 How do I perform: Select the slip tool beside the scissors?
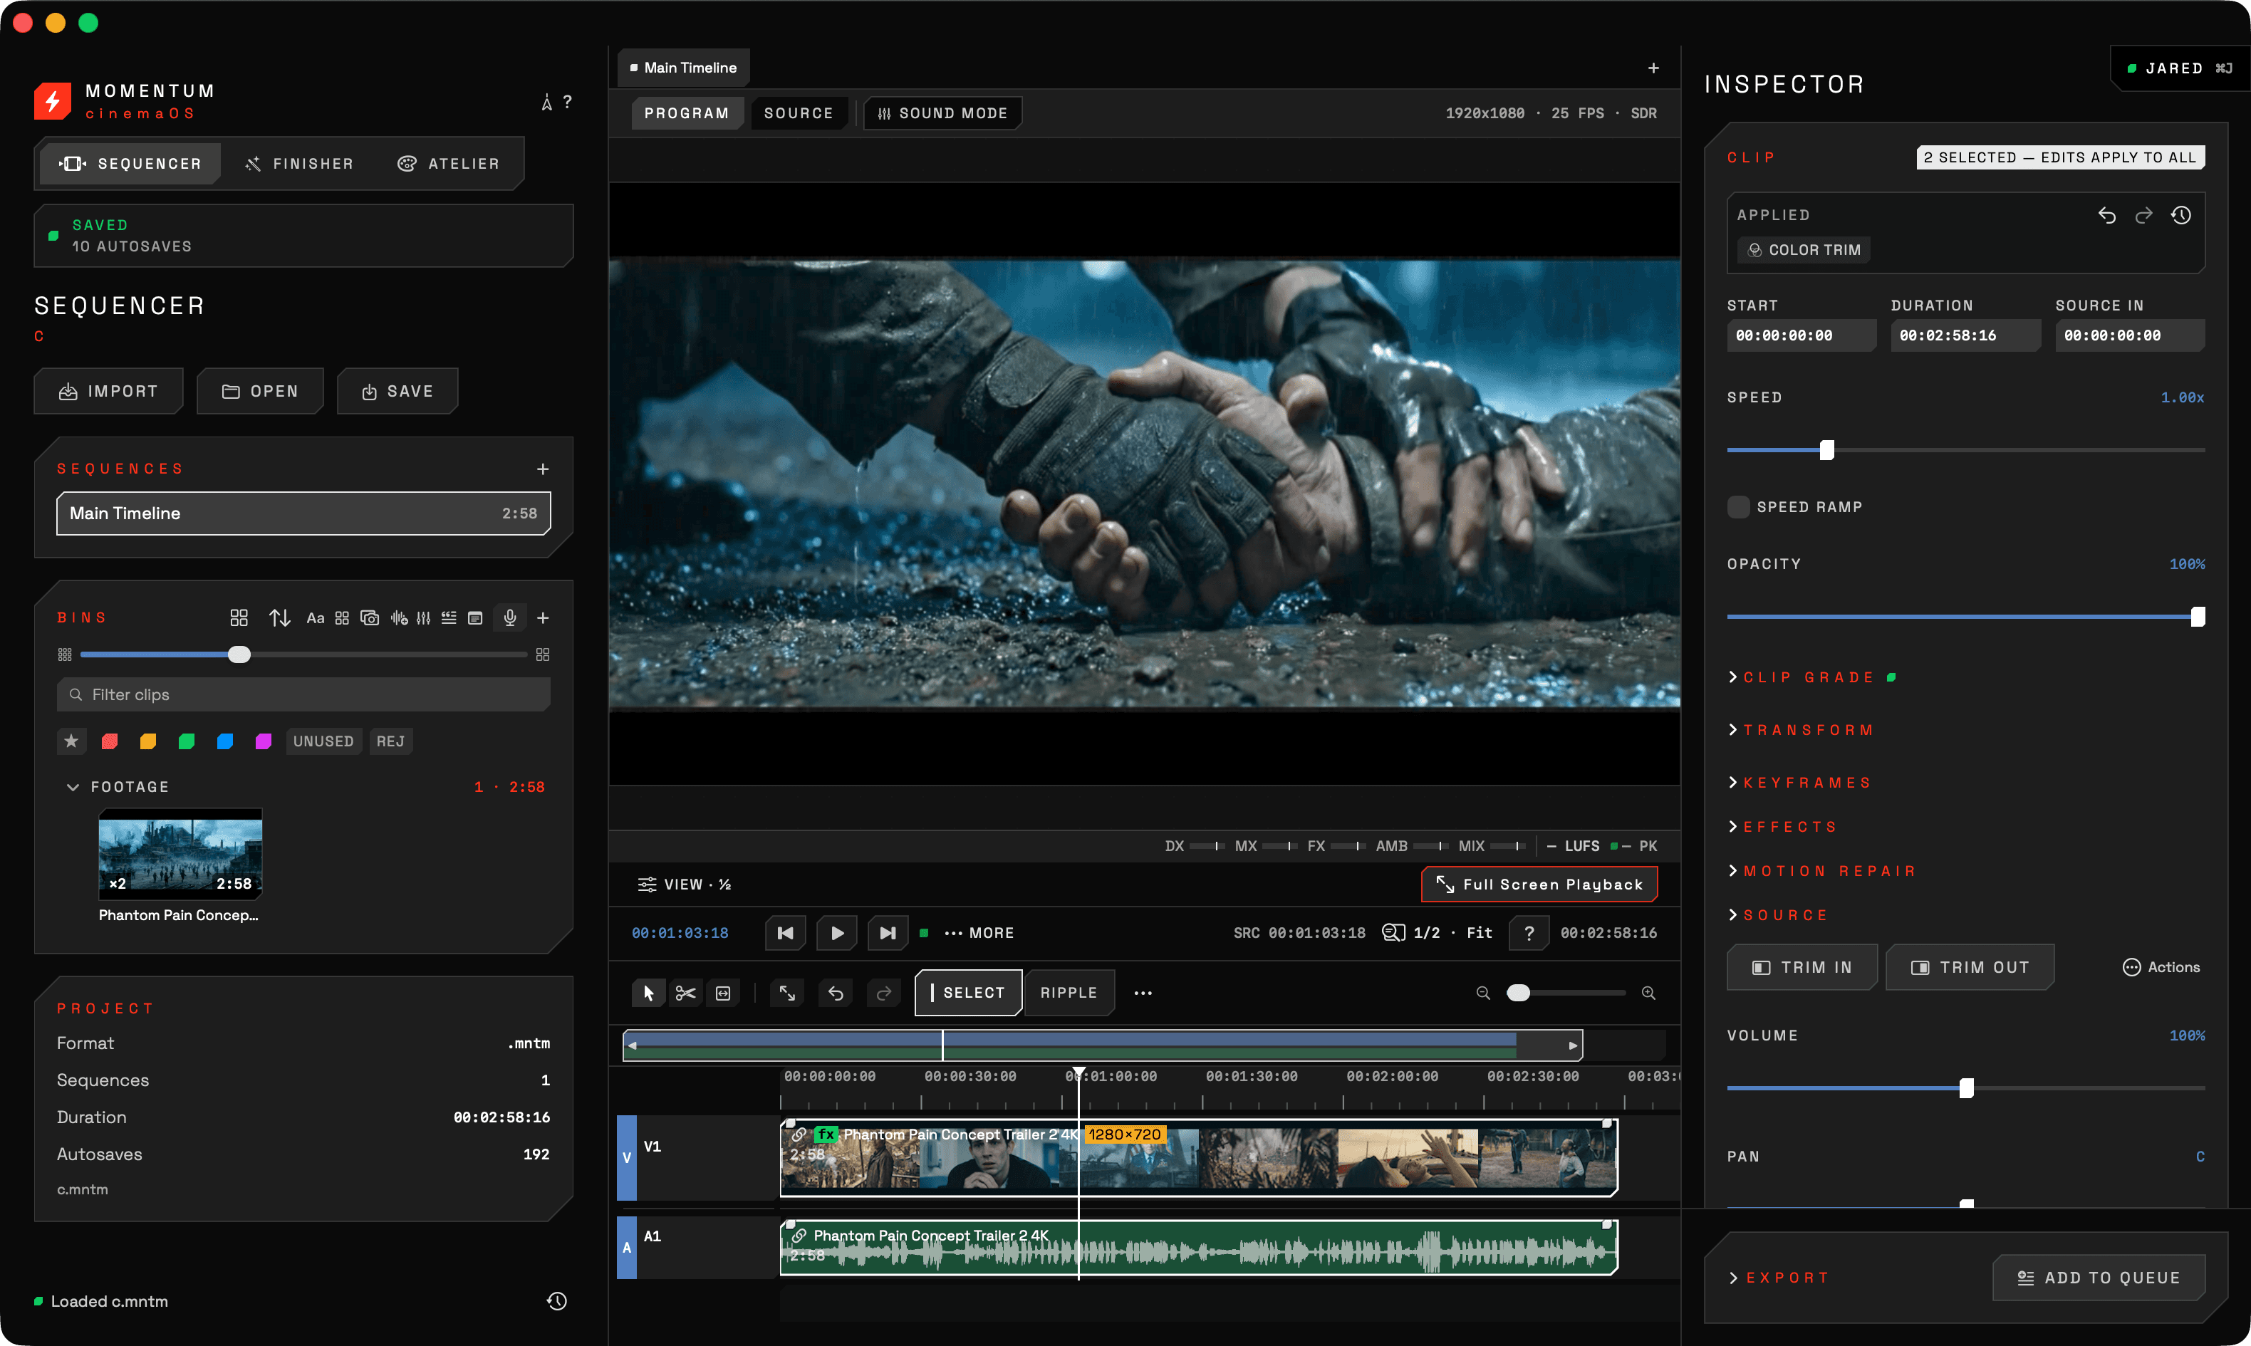pos(723,993)
